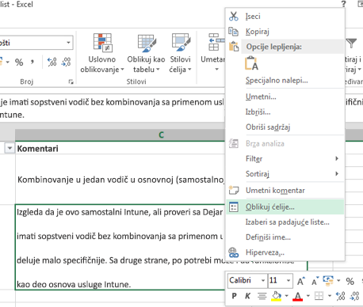
Task: Decrease decimal places in ribbon
Action: [x=66, y=63]
